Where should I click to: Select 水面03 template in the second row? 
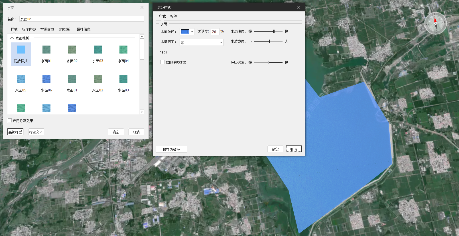(x=123, y=79)
